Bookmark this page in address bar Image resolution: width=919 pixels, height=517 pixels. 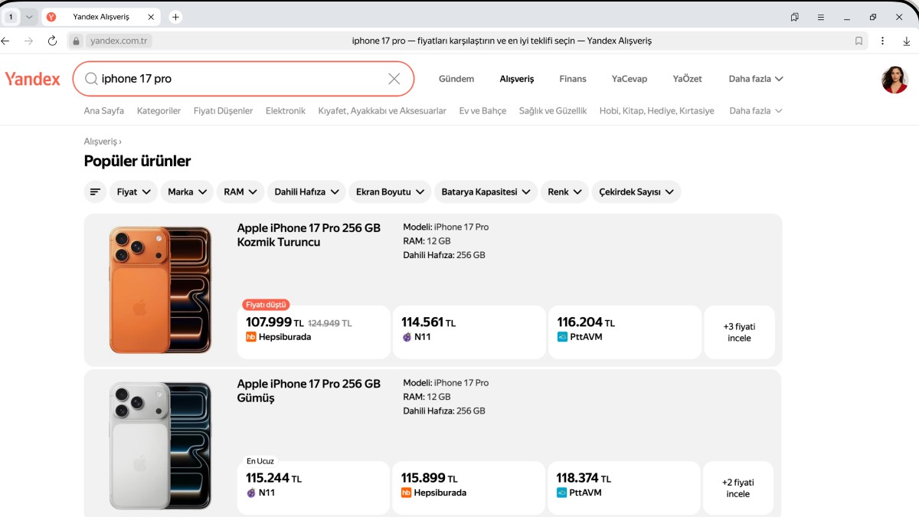[x=858, y=41]
